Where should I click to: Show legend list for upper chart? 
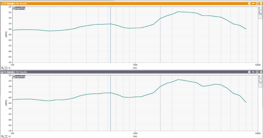click(x=260, y=8)
